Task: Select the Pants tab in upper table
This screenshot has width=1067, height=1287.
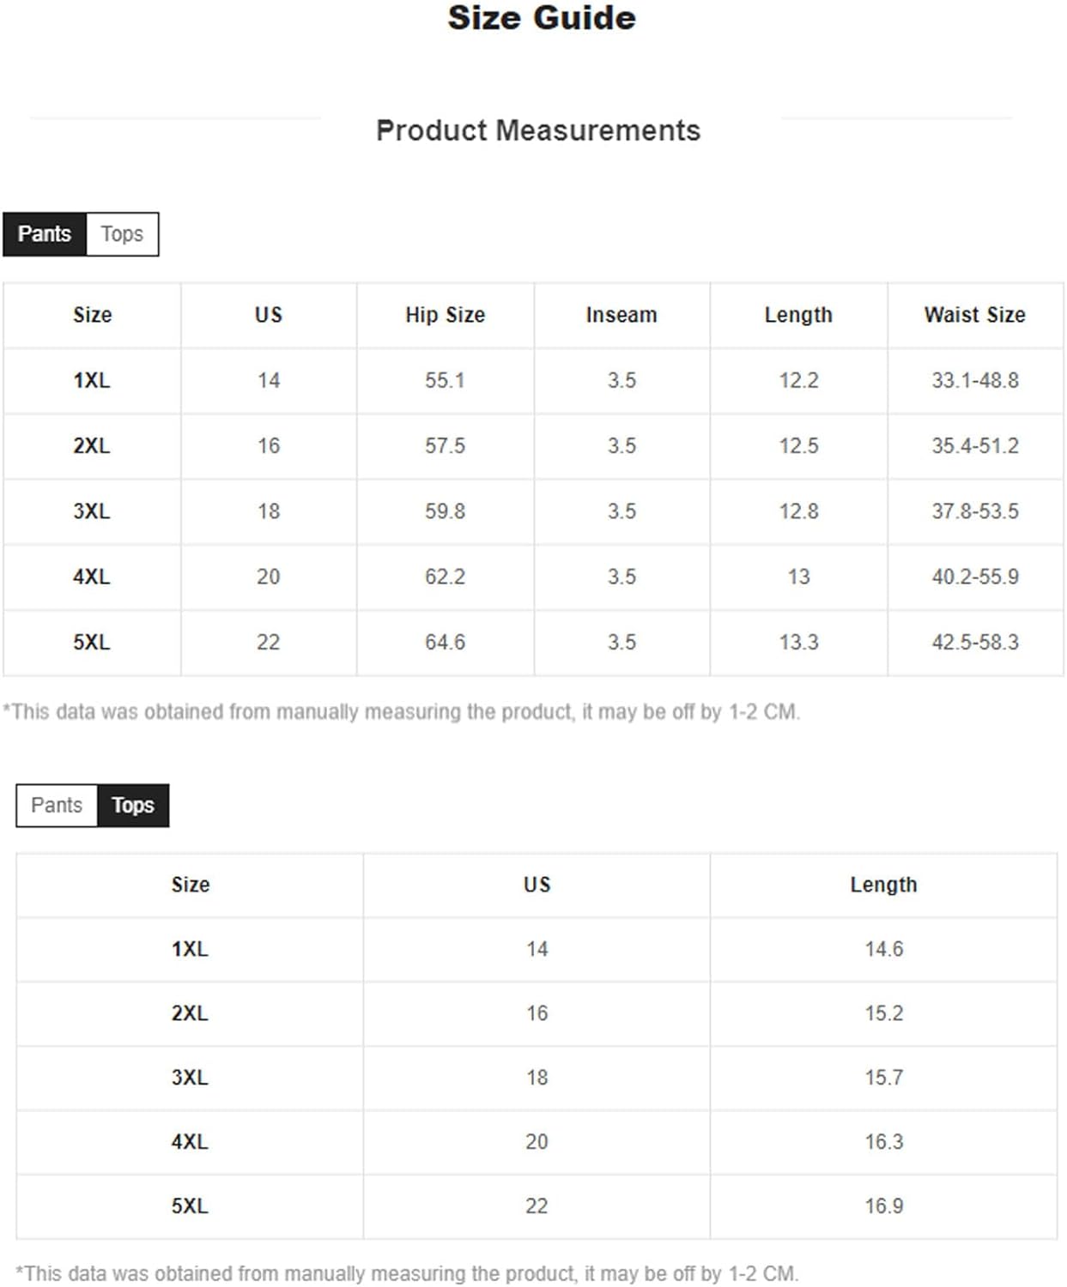Action: 45,233
